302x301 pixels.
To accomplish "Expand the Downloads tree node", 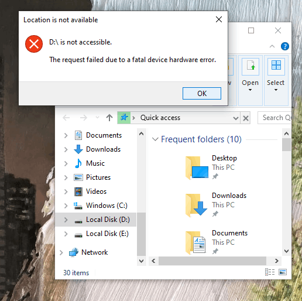I will click(66, 149).
